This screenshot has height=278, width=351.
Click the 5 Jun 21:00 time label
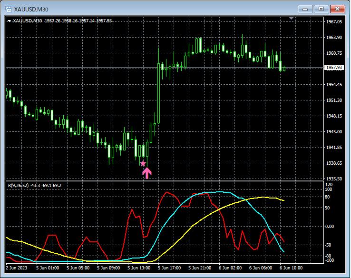[x=200, y=268]
